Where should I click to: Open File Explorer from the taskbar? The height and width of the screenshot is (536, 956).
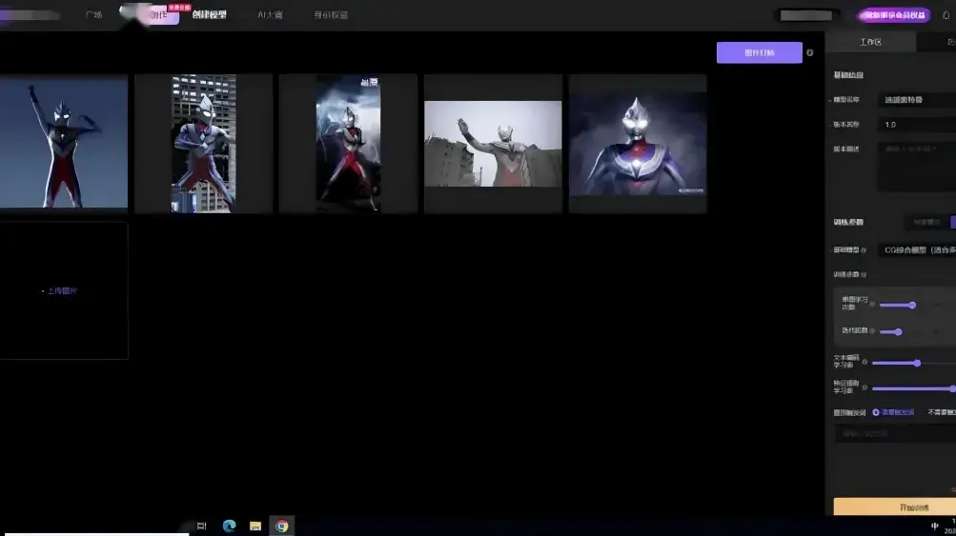click(255, 526)
